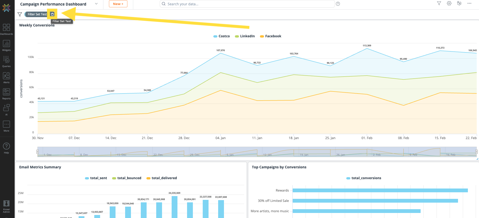Image resolution: width=479 pixels, height=218 pixels.
Task: Toggle LinkedIn series in chart legend
Action: [x=245, y=36]
